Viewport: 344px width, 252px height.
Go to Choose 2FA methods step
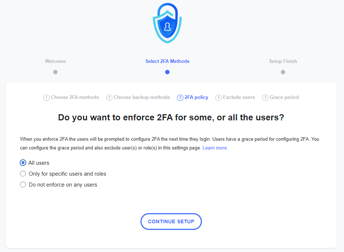click(x=75, y=97)
